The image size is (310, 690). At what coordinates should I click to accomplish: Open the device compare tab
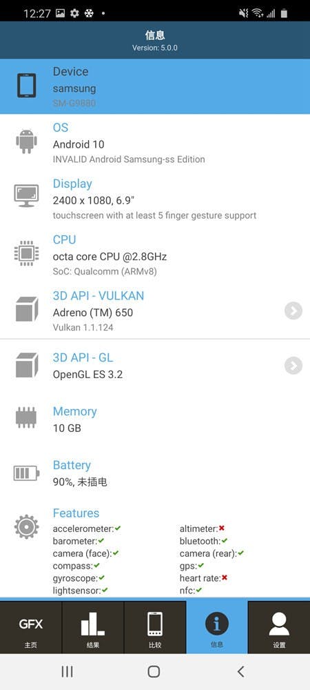[155, 627]
